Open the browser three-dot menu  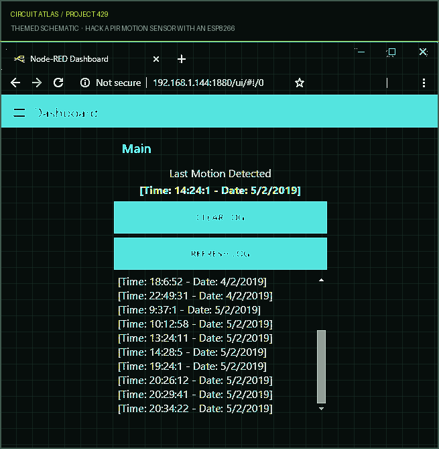tap(424, 83)
